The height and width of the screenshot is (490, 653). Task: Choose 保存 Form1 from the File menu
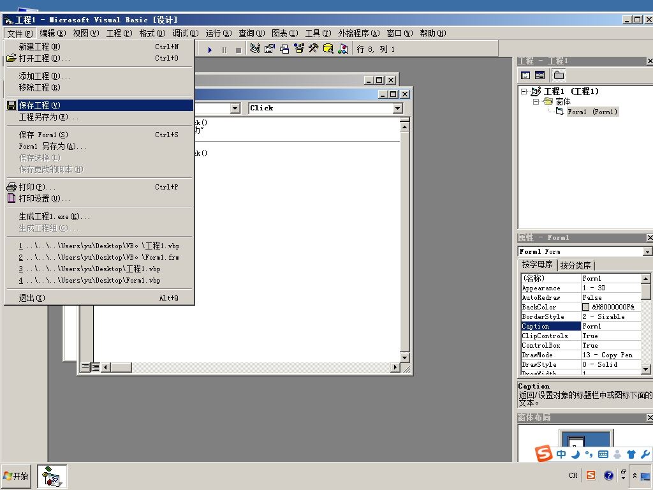tap(99, 135)
